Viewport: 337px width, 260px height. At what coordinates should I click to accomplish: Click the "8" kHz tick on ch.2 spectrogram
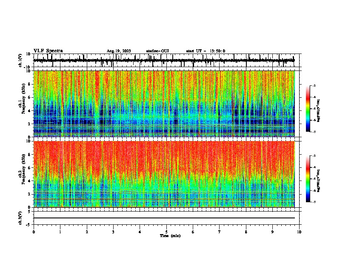click(x=29, y=155)
